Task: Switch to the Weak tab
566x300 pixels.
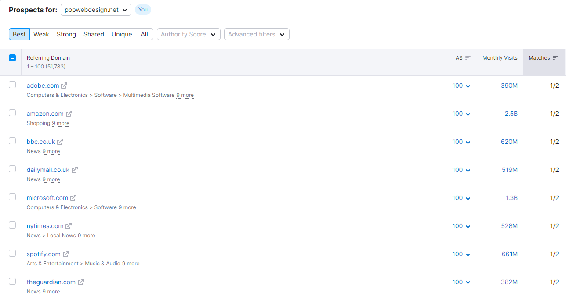Action: click(41, 34)
